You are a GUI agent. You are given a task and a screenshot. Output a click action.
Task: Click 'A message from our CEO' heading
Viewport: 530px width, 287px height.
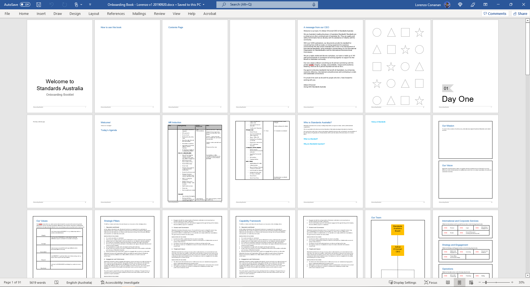[x=316, y=27]
